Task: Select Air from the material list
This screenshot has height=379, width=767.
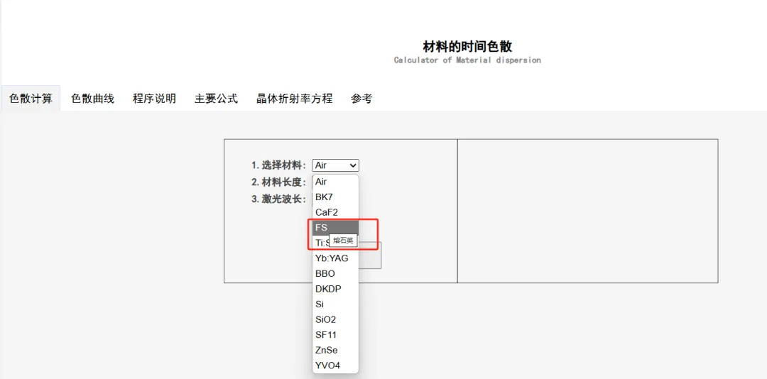Action: (x=335, y=182)
